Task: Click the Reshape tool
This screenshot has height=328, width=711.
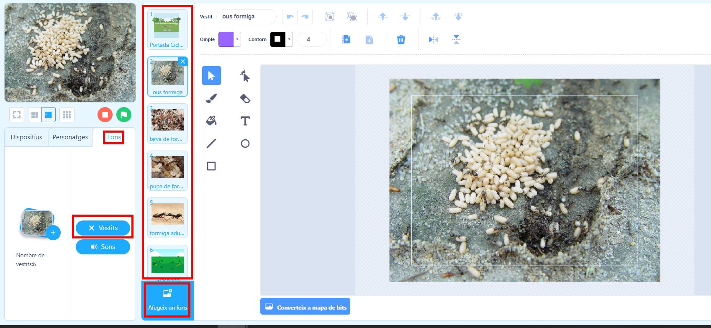Action: (245, 76)
